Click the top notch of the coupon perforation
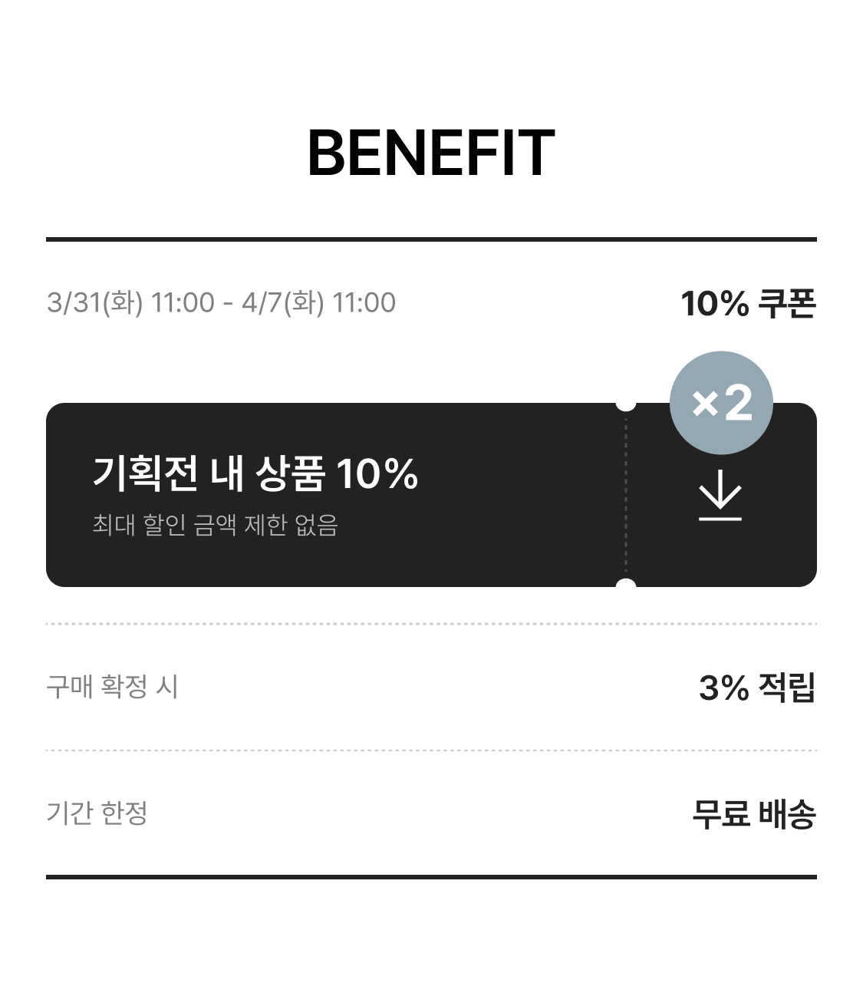This screenshot has width=863, height=1006. click(x=626, y=404)
